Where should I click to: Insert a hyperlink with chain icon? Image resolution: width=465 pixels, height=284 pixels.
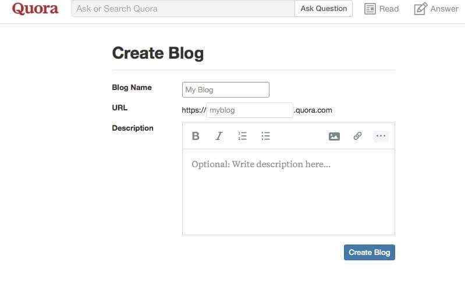pyautogui.click(x=357, y=136)
